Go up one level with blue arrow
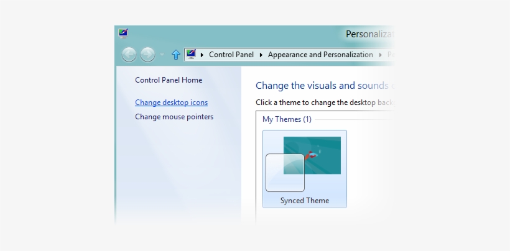510x251 pixels. [x=175, y=55]
